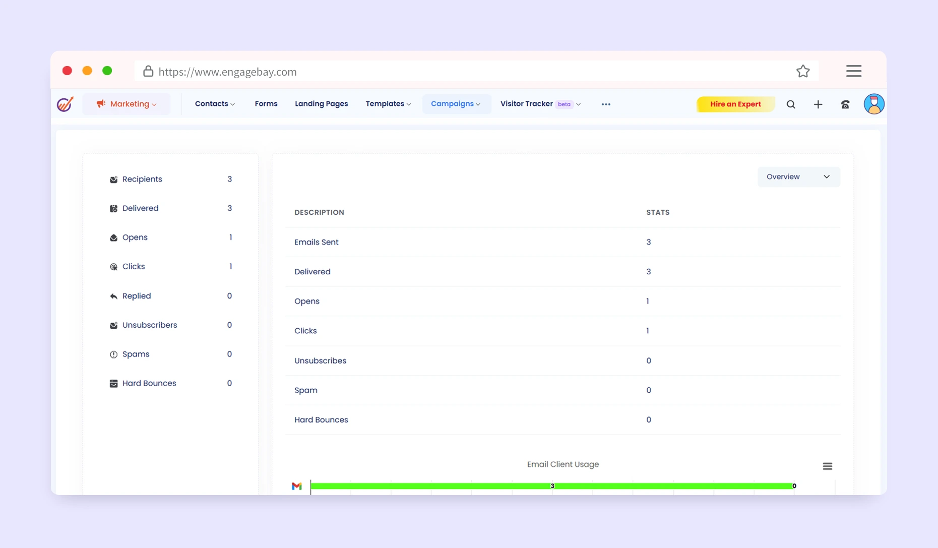Viewport: 938px width, 548px height.
Task: Open the user profile avatar
Action: click(873, 104)
